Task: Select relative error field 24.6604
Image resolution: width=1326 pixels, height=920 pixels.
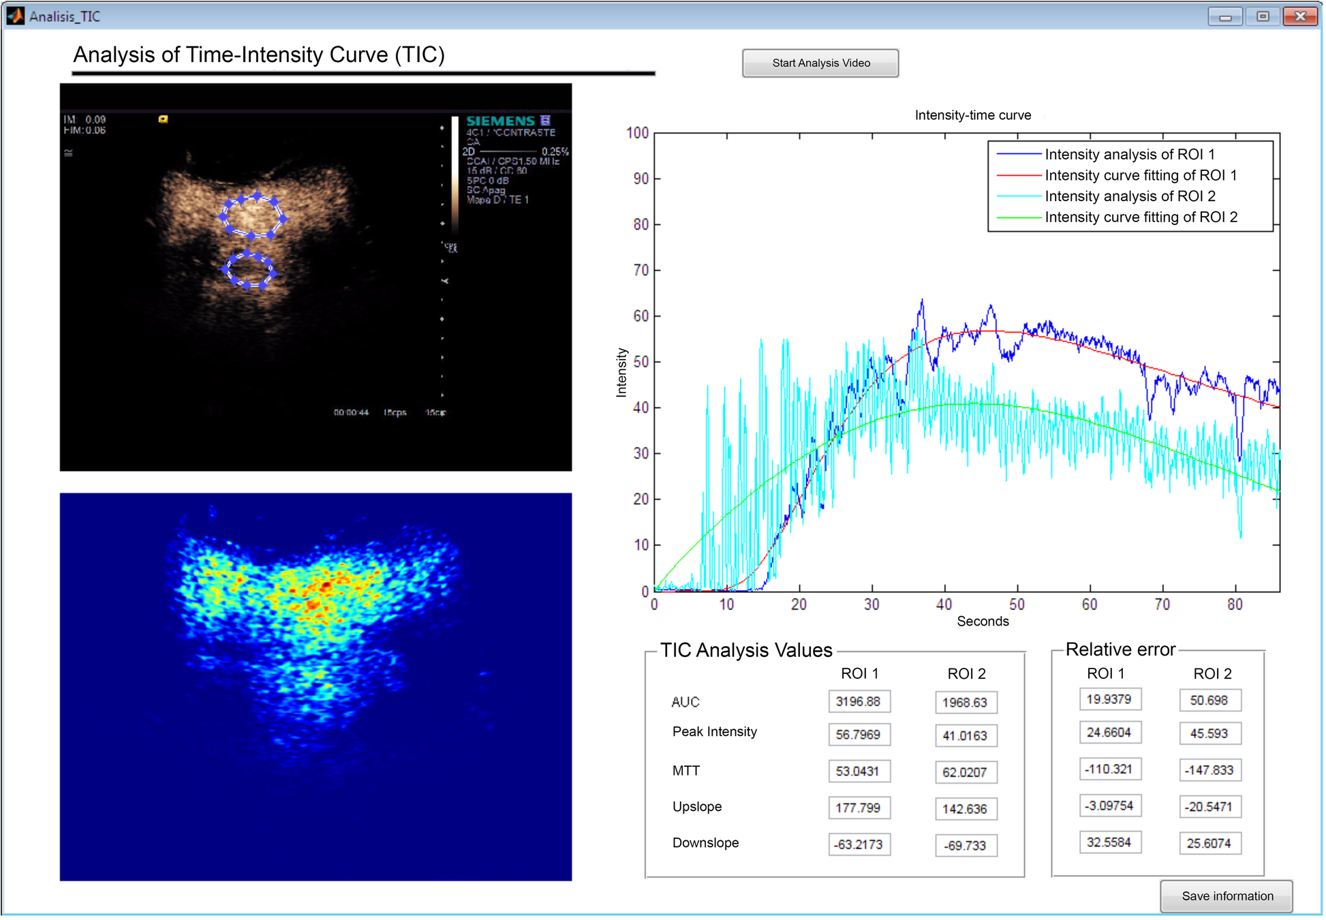Action: click(x=1110, y=733)
